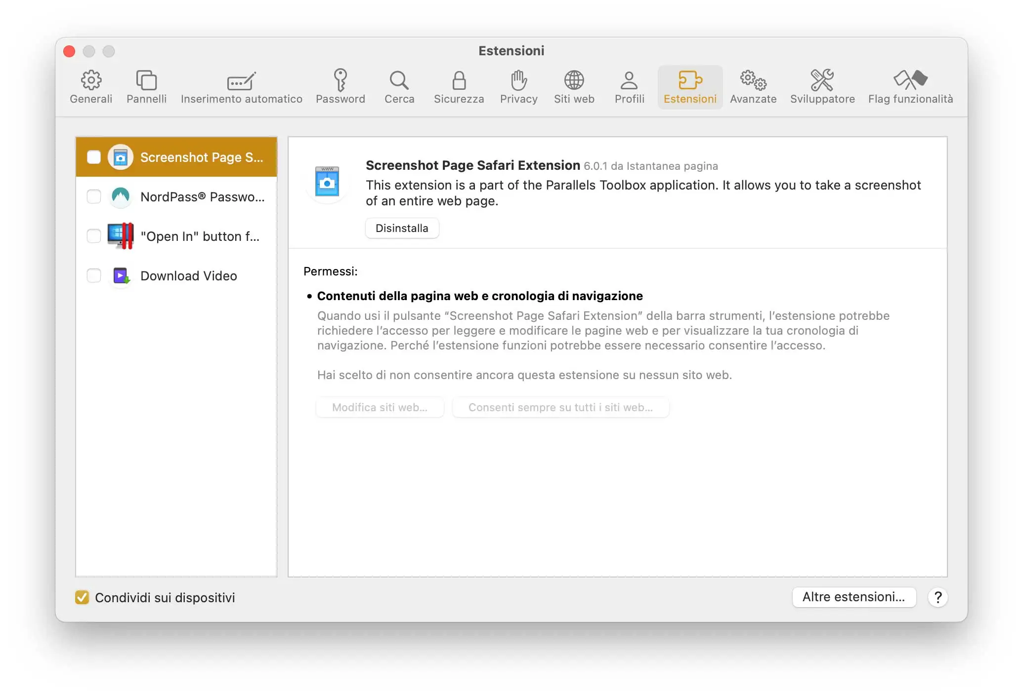Select the Cerca preferences pane
Screen dimensions: 1023x695
click(399, 87)
